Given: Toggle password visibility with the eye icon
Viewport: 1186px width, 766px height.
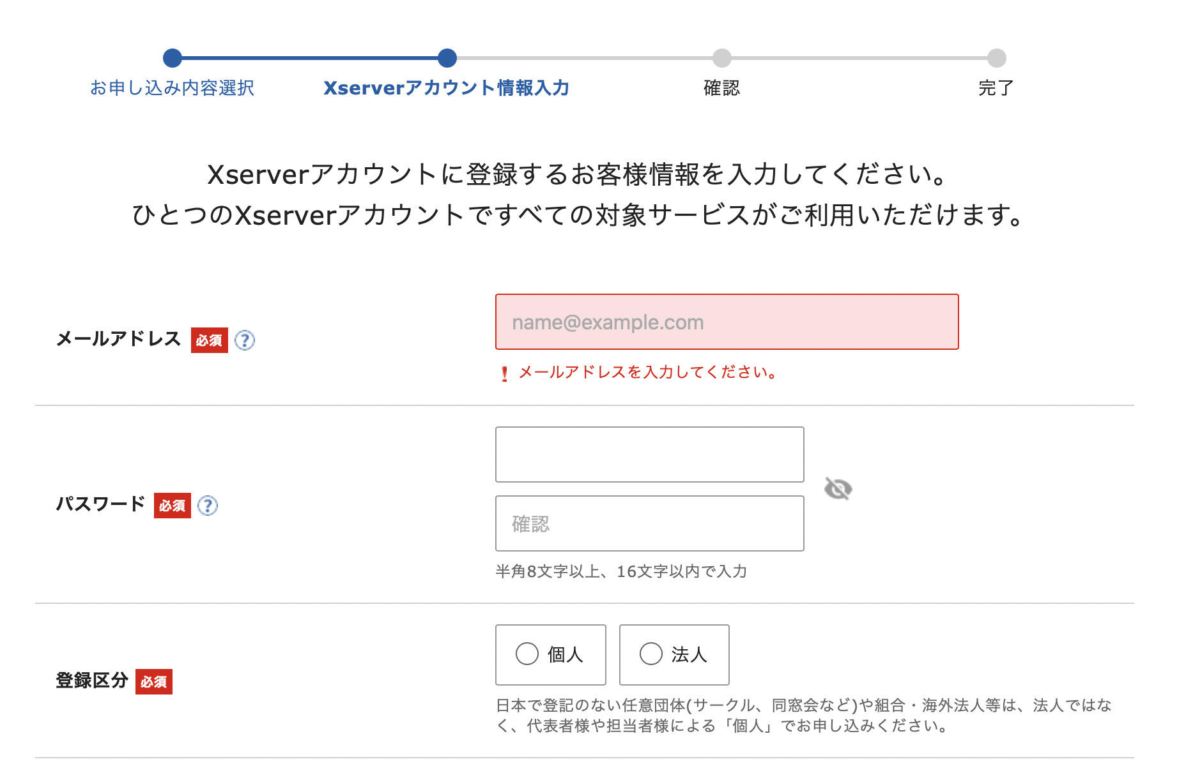Looking at the screenshot, I should [838, 489].
